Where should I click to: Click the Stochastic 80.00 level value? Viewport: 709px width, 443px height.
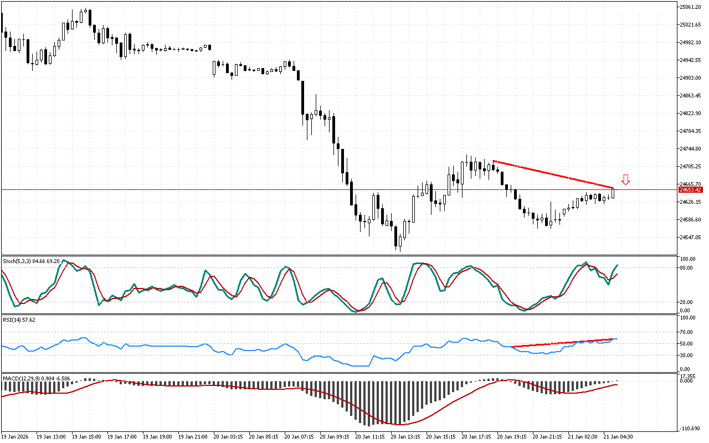point(687,268)
